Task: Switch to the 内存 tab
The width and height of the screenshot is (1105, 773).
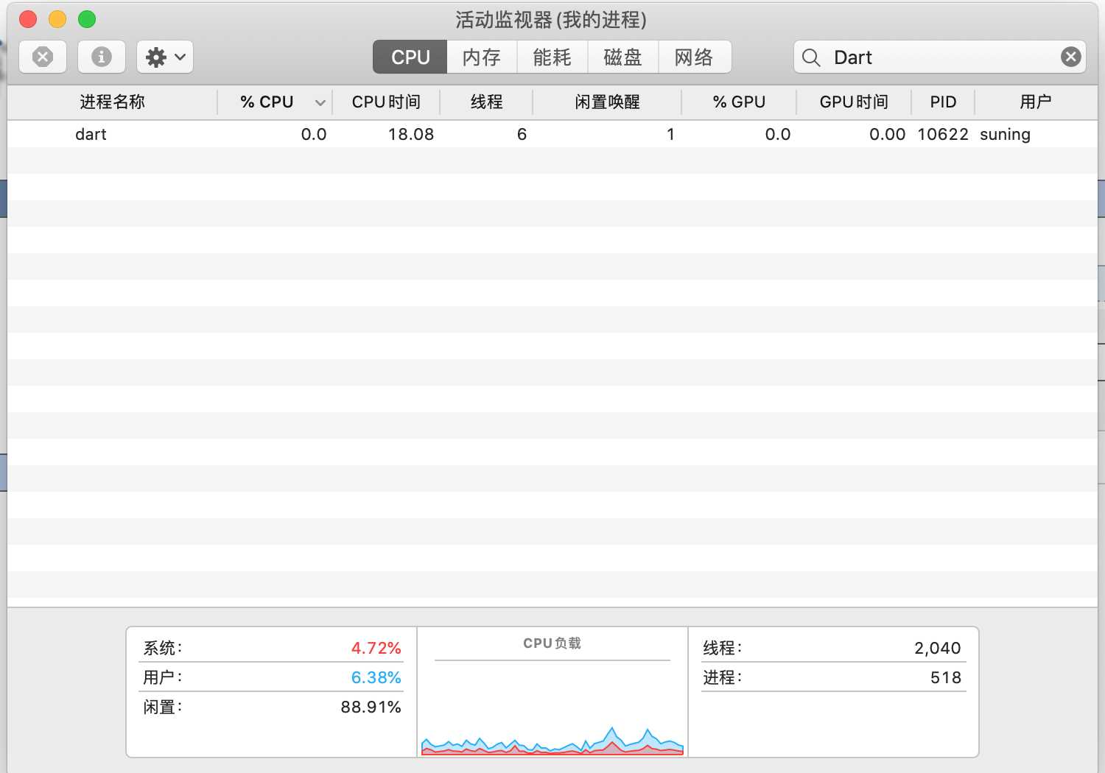Action: tap(482, 57)
